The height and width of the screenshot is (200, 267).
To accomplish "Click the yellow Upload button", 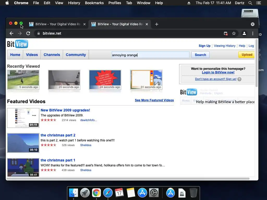I will pyautogui.click(x=247, y=55).
